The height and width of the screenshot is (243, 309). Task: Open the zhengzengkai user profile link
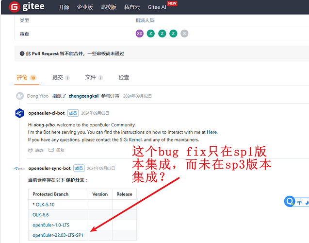tap(83, 96)
